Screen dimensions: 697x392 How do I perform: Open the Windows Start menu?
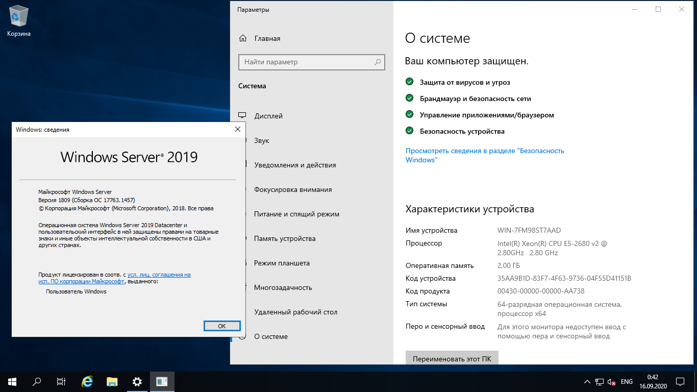12,382
